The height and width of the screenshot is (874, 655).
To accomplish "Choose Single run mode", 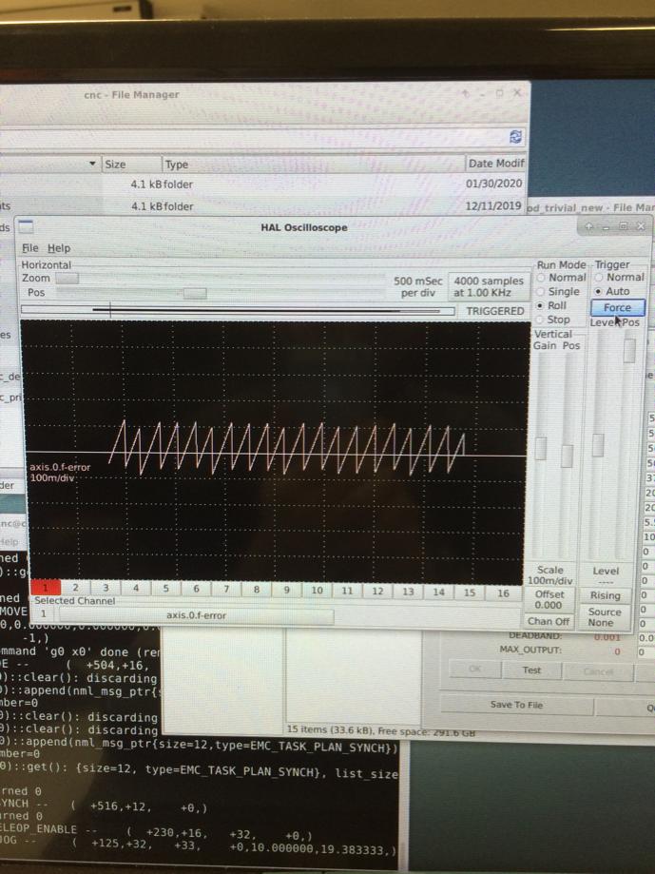I will (542, 292).
